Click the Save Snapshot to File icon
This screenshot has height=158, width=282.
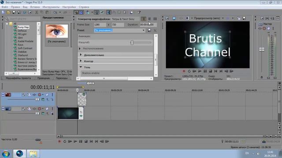244,18
